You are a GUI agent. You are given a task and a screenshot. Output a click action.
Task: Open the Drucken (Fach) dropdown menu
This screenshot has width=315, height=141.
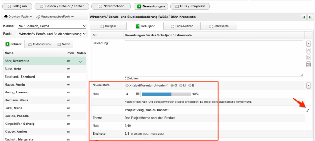18,17
